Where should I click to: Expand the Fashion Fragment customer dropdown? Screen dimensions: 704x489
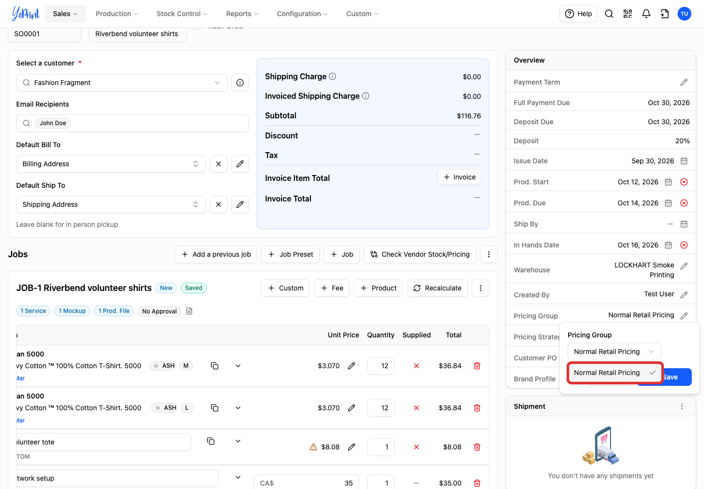217,83
